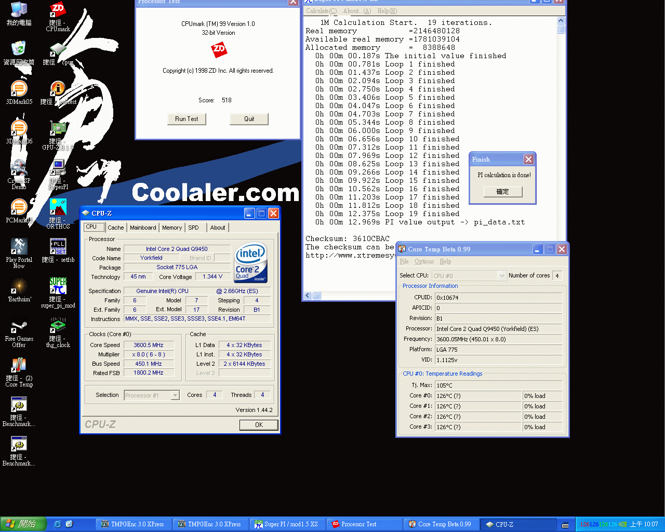Launch the GPU-Z desktop shortcut
665x532 pixels.
pyautogui.click(x=58, y=135)
